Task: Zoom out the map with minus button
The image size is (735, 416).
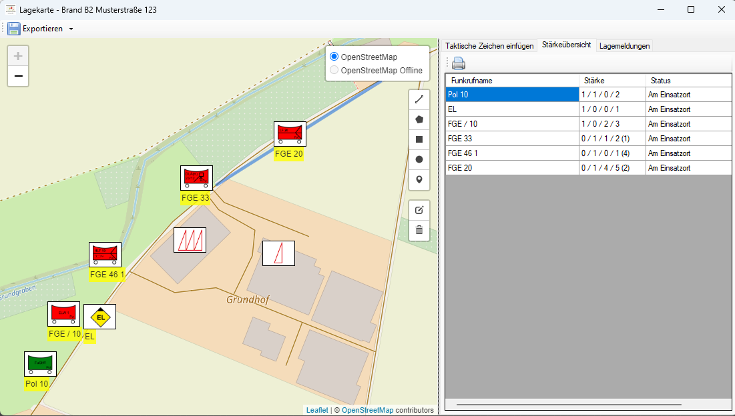Action: click(x=18, y=77)
